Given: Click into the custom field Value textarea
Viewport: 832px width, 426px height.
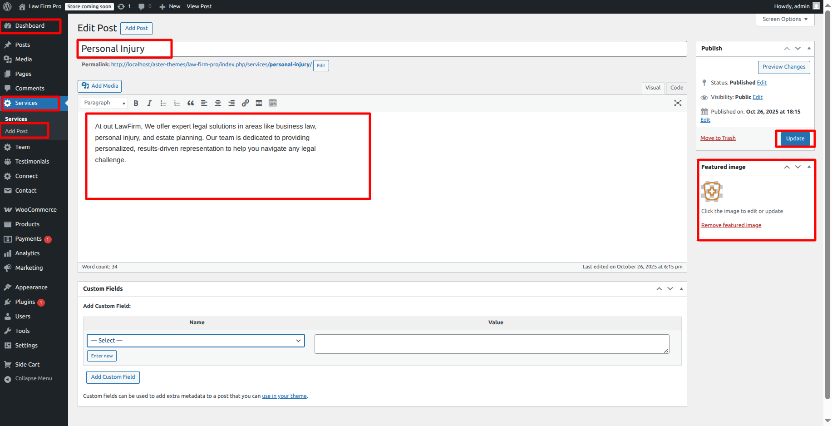Looking at the screenshot, I should [491, 344].
